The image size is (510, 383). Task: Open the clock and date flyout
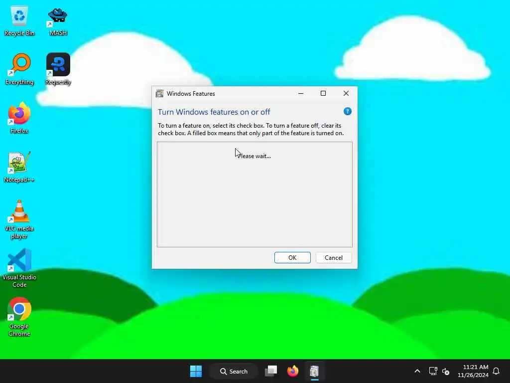click(x=473, y=371)
